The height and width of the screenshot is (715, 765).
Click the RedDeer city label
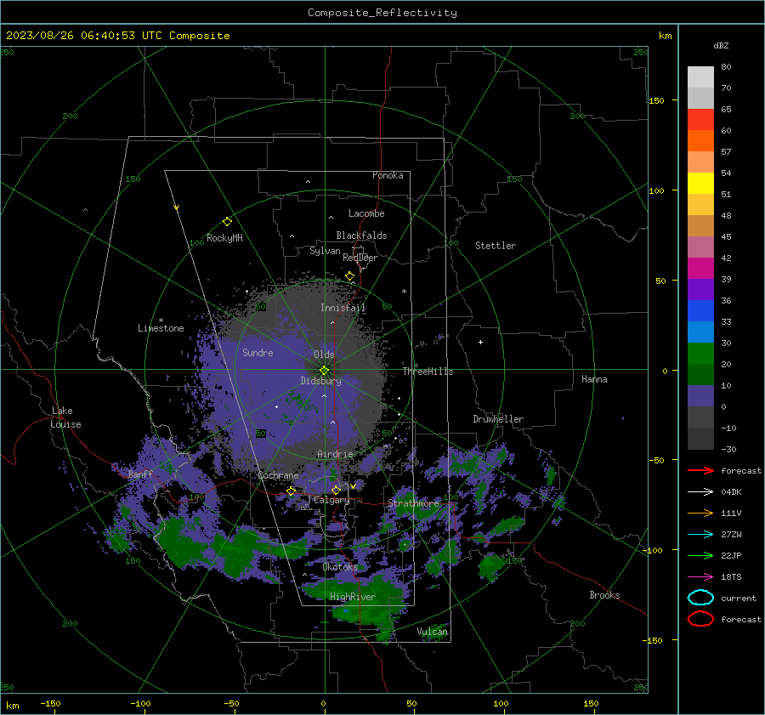pyautogui.click(x=360, y=258)
